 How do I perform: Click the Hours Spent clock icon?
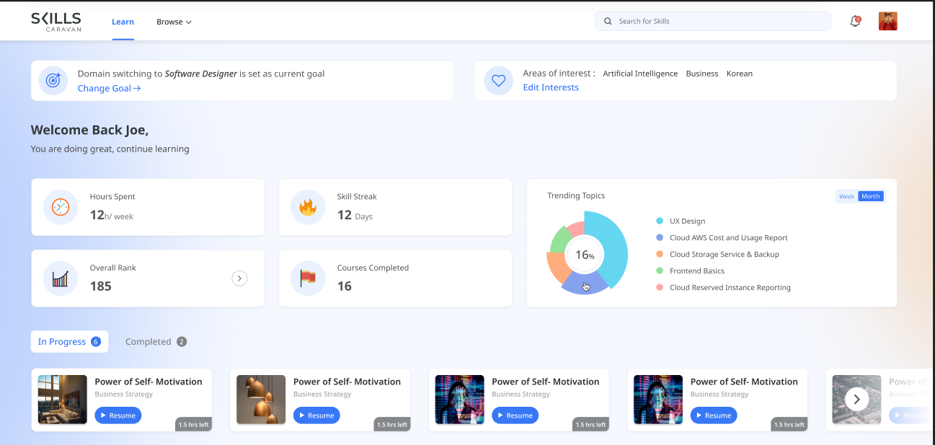tap(61, 207)
